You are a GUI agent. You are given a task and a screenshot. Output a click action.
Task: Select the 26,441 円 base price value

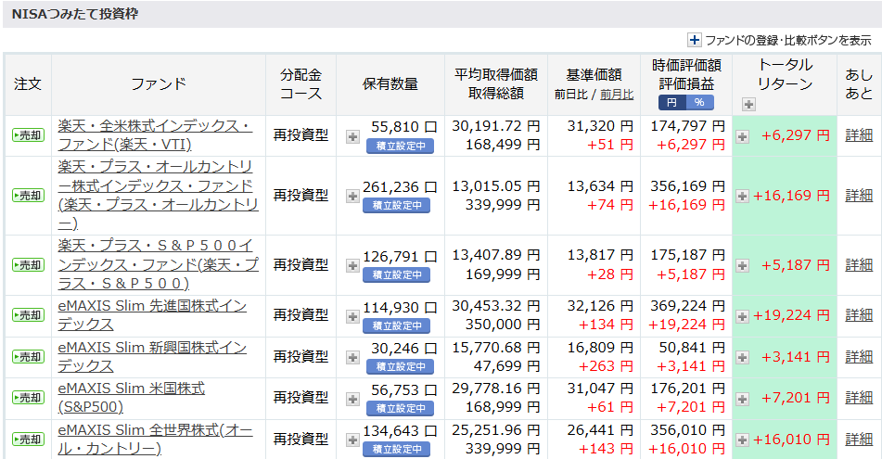point(600,430)
